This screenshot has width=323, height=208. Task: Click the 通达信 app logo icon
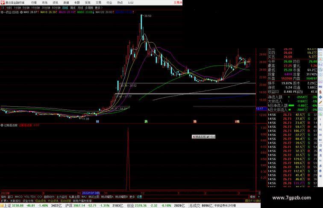click(2, 3)
